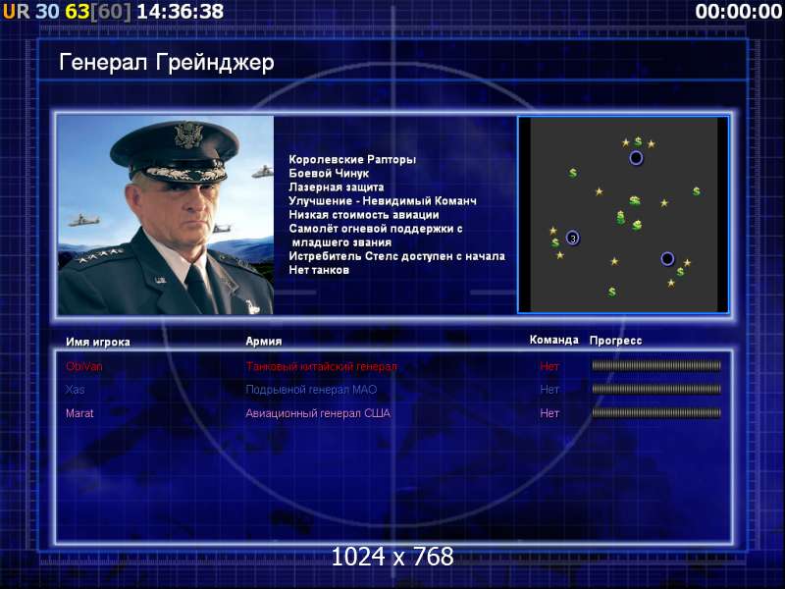Click army 'Подрывной генерал МАО'
785x589 pixels.
[x=311, y=390]
